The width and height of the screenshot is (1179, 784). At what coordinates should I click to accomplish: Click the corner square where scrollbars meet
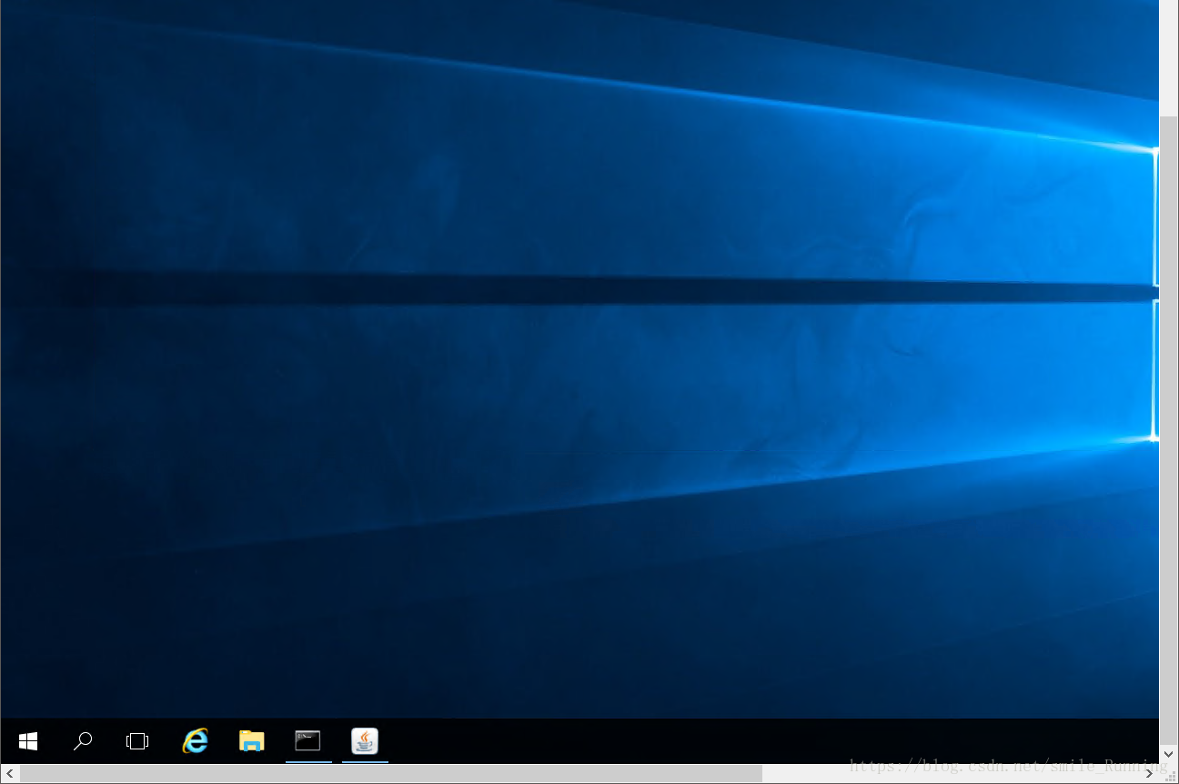1169,774
